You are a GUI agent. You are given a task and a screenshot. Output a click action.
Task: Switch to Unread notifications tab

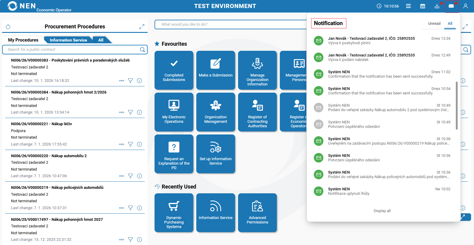click(434, 24)
